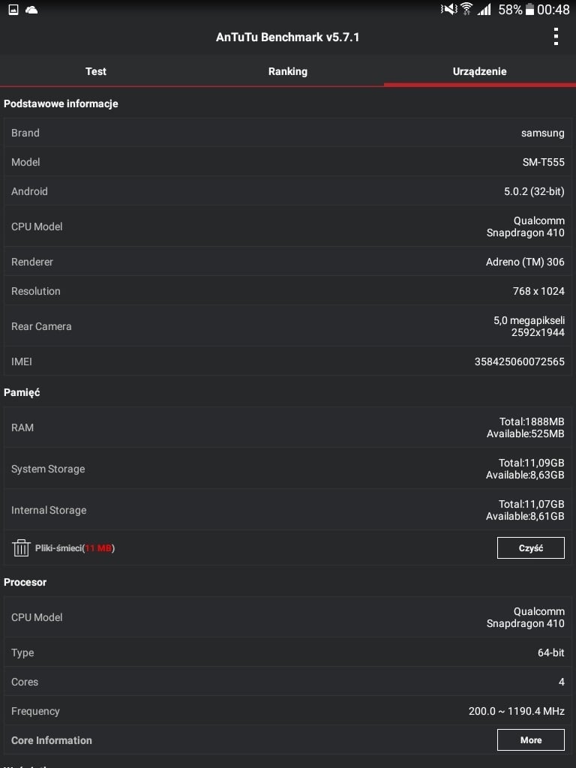Tap the muted sound icon in the status bar
Image resolution: width=576 pixels, height=768 pixels.
pos(448,9)
